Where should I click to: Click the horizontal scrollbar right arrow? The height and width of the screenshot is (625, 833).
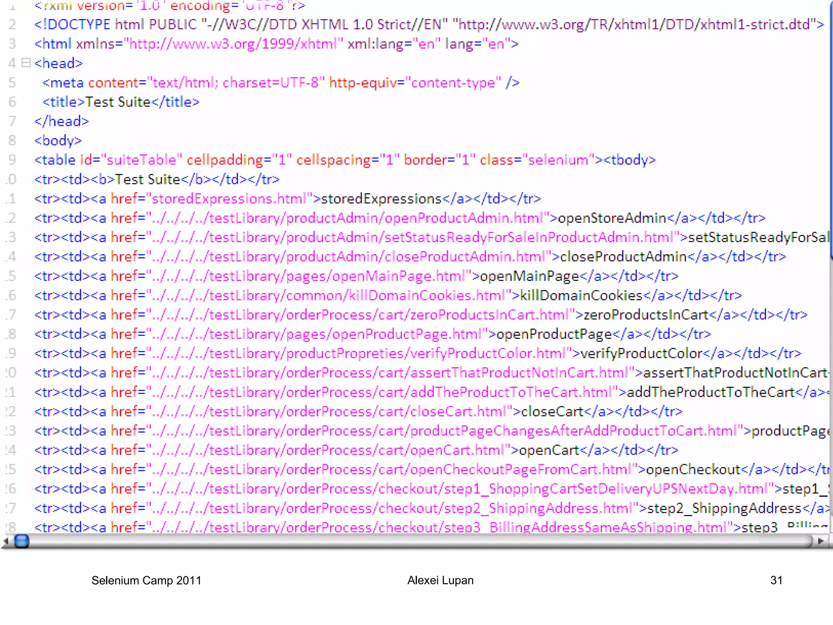pos(821,541)
